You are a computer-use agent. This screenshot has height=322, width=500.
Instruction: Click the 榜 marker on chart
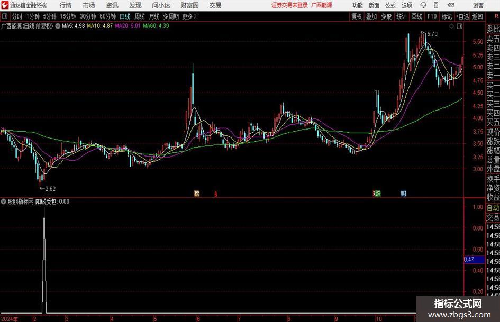[x=197, y=194]
